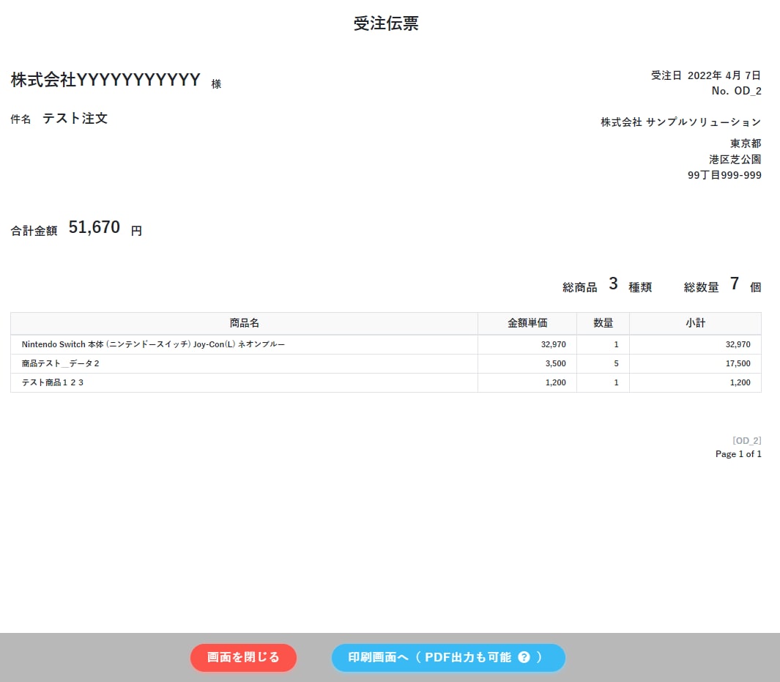The image size is (780, 682).
Task: Click テスト商品１２３ product name
Action: pyautogui.click(x=52, y=382)
